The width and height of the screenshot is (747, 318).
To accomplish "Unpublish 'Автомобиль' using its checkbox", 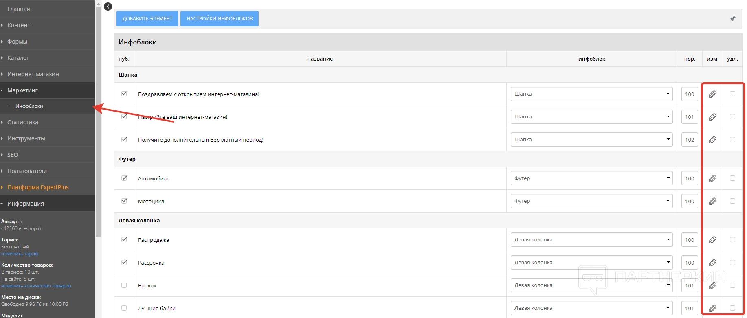I will click(x=124, y=178).
